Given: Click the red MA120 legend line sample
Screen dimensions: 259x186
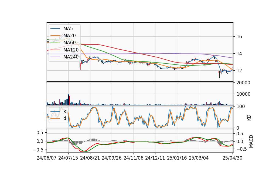Looking at the screenshot, I should 55,50.
